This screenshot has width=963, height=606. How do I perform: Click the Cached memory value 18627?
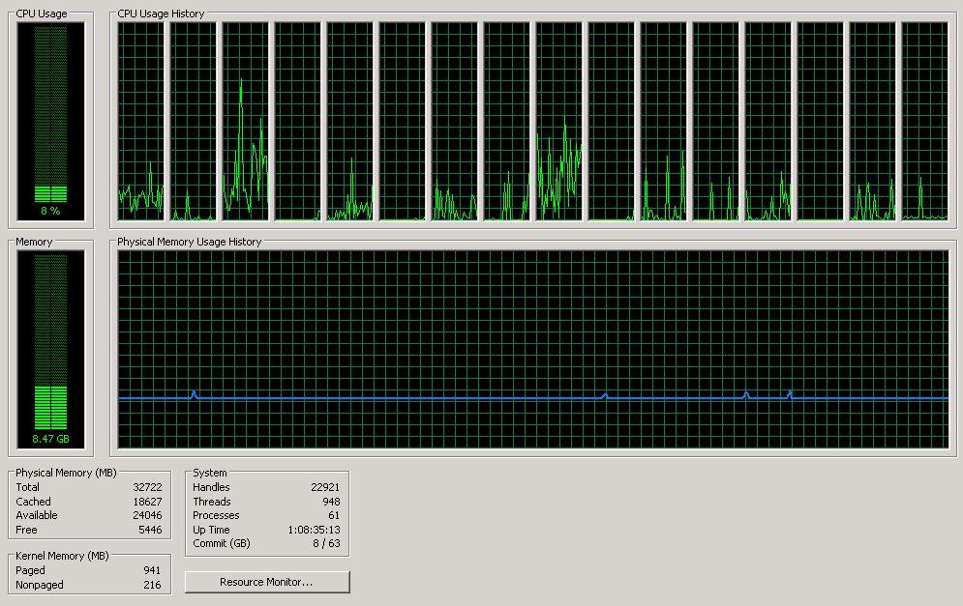148,502
